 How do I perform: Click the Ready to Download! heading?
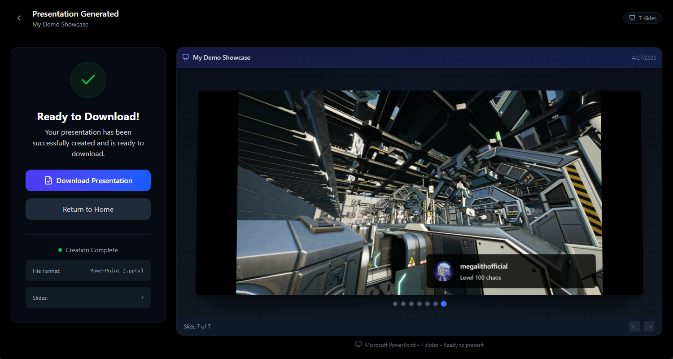pyautogui.click(x=88, y=117)
